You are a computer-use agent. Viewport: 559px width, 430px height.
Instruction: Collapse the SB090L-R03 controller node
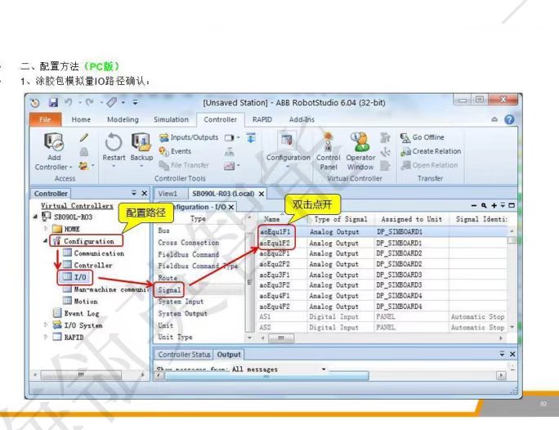click(35, 217)
